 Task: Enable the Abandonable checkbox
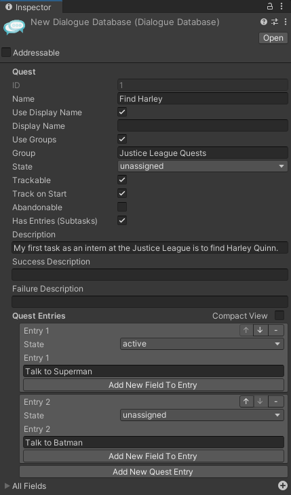click(x=122, y=207)
